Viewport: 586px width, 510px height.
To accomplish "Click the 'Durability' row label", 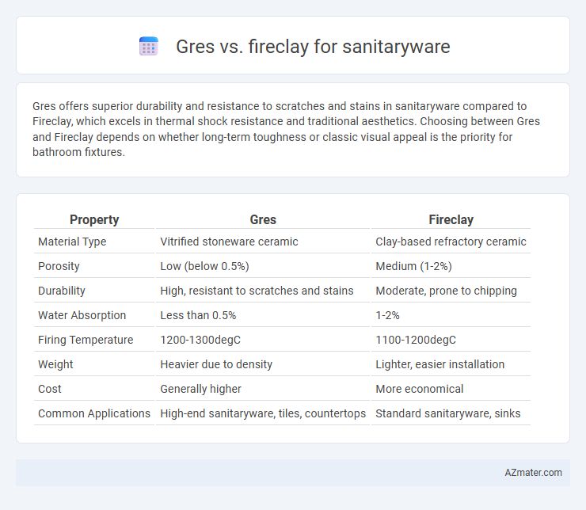I will [x=62, y=291].
